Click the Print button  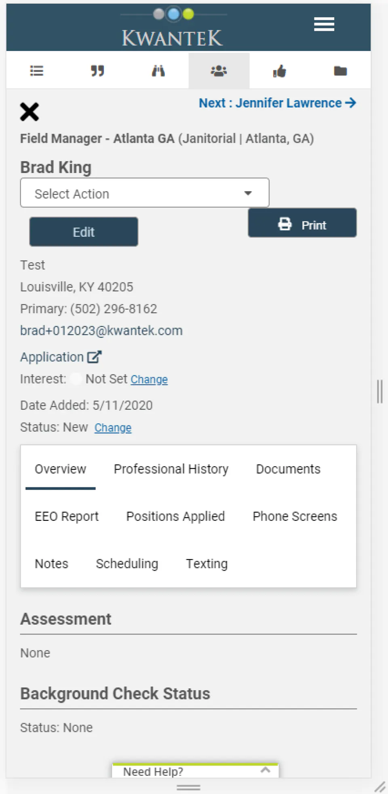(302, 223)
